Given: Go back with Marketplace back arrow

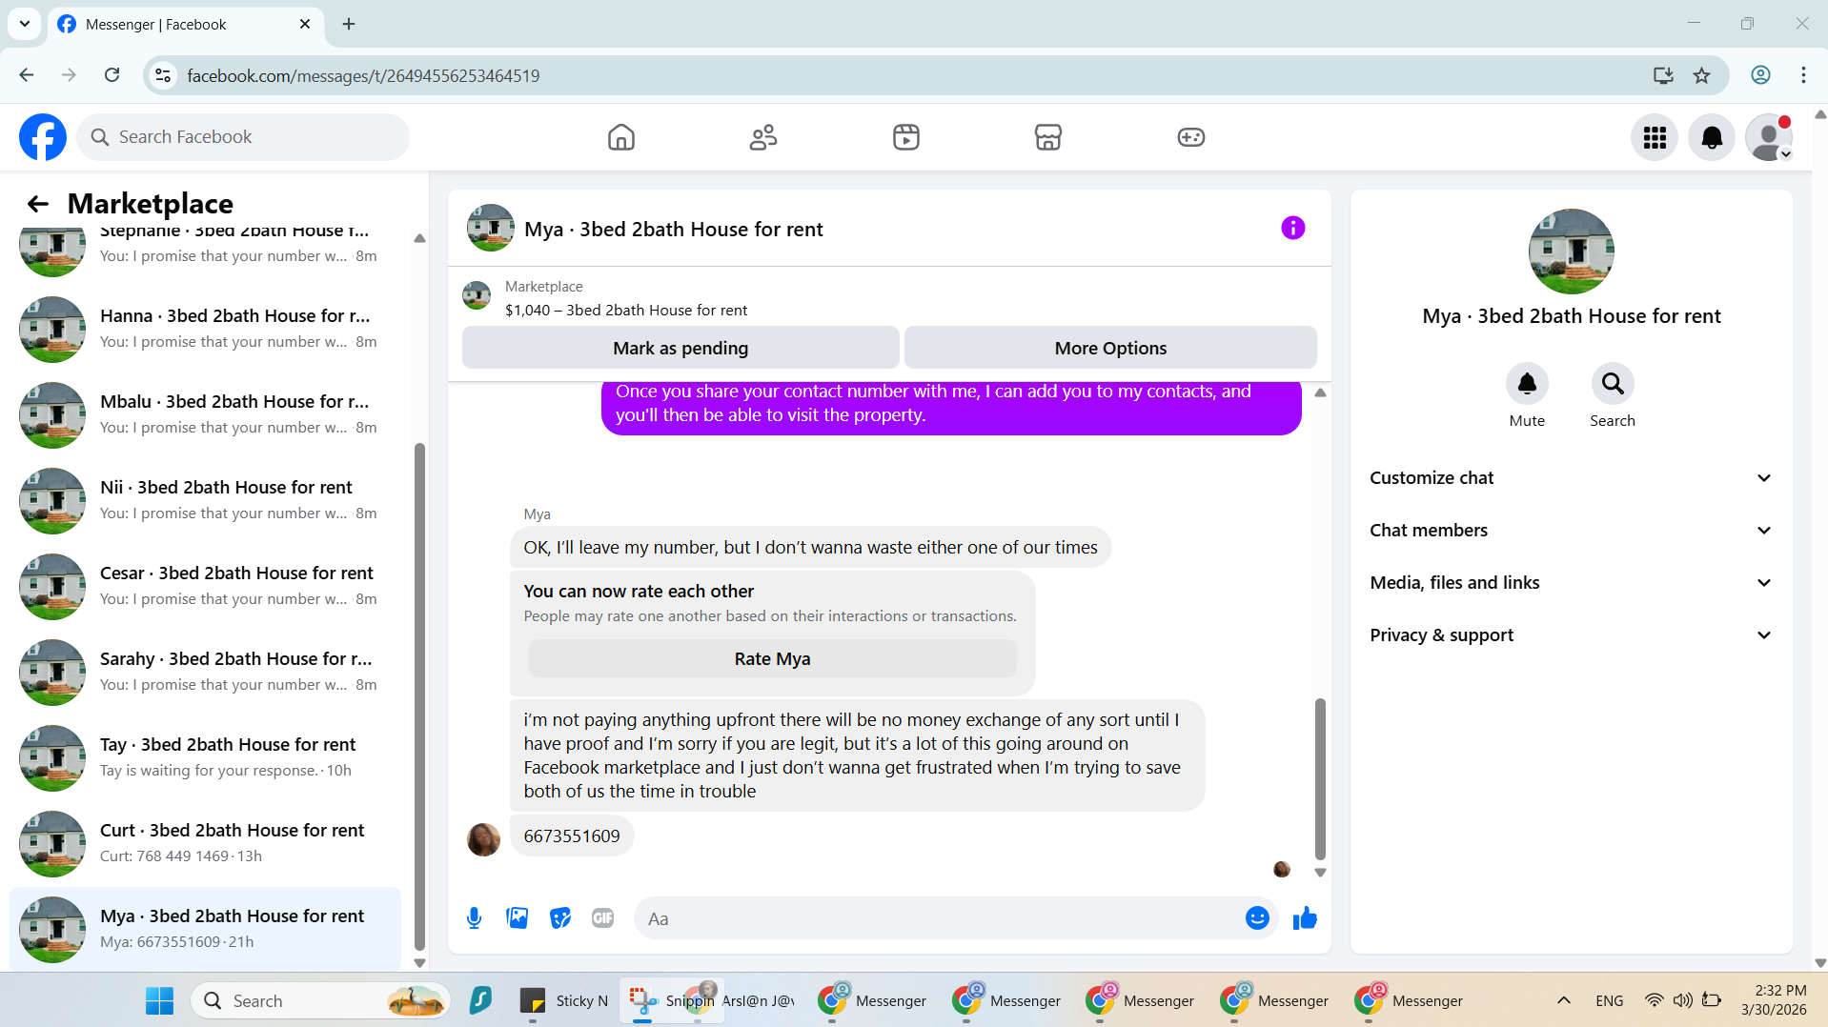Looking at the screenshot, I should tap(38, 204).
